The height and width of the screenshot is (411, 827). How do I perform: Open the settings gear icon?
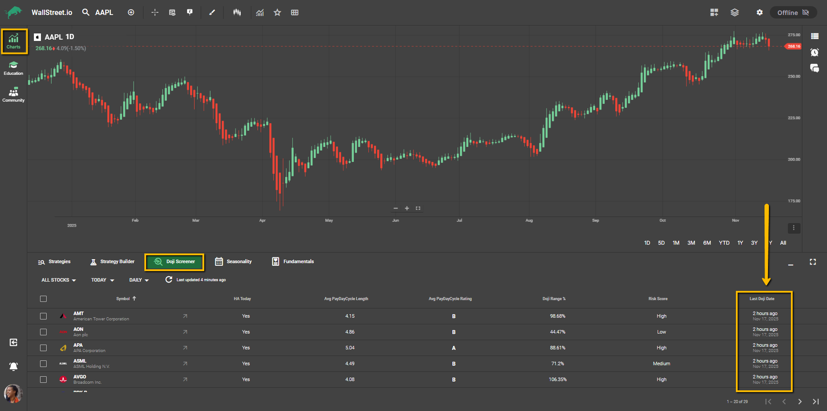(x=760, y=12)
